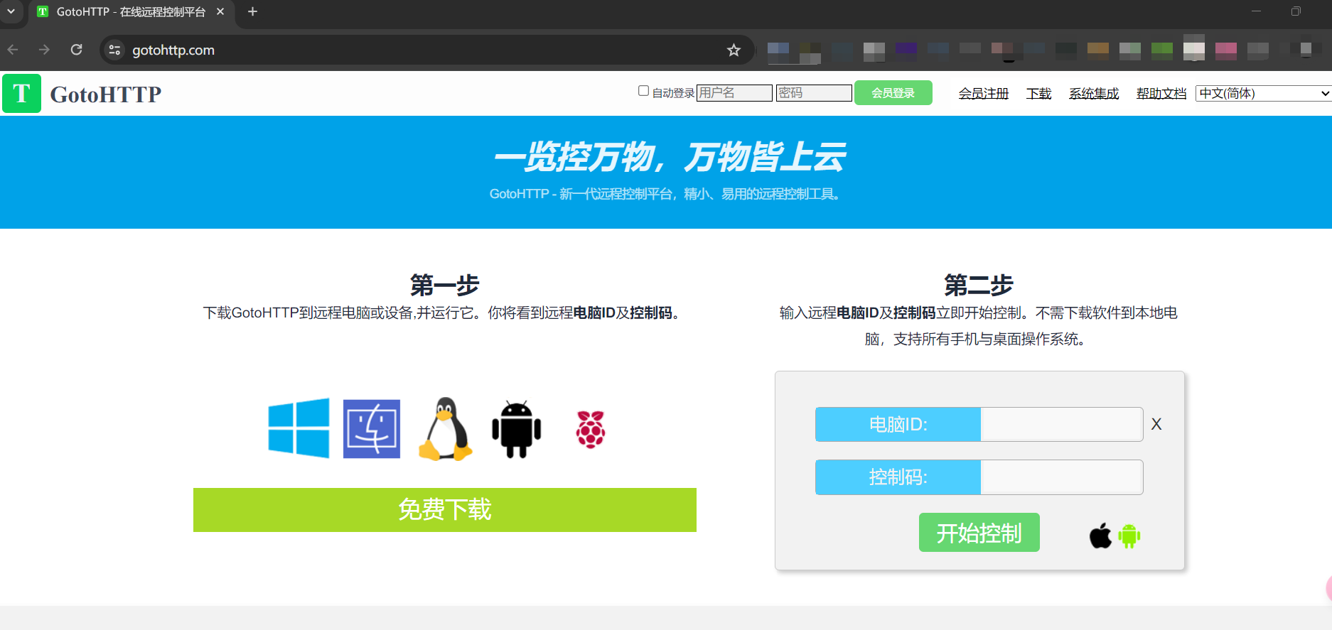The height and width of the screenshot is (630, 1332).
Task: Click the green Android icon beside 开始控制
Action: point(1129,536)
